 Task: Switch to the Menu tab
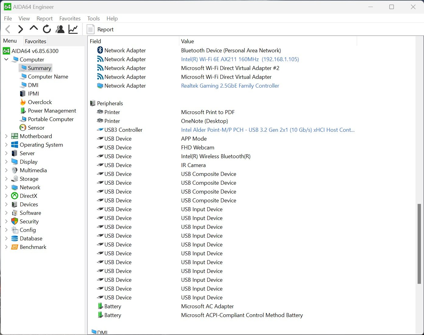[10, 41]
